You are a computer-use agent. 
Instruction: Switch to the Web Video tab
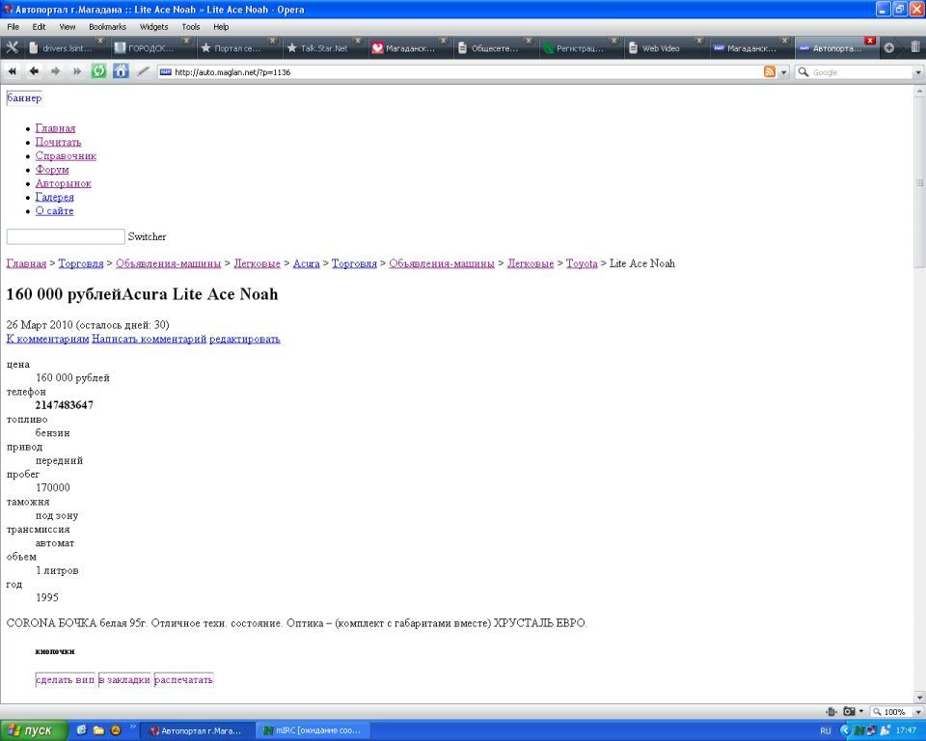coord(661,48)
